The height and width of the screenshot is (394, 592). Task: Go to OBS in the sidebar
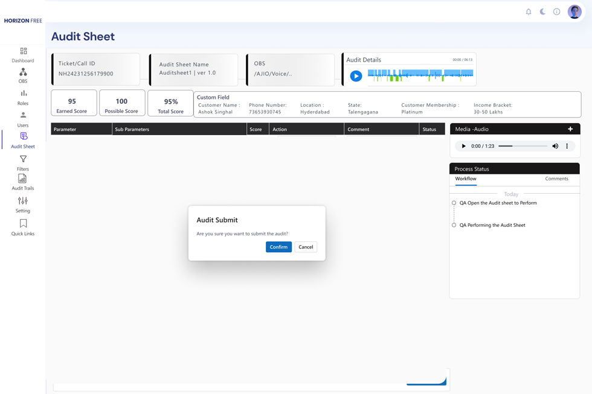pyautogui.click(x=23, y=72)
